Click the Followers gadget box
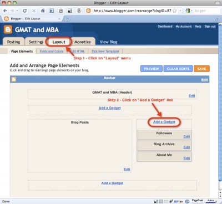Image resolution: width=222 pixels, height=204 pixels. click(164, 135)
